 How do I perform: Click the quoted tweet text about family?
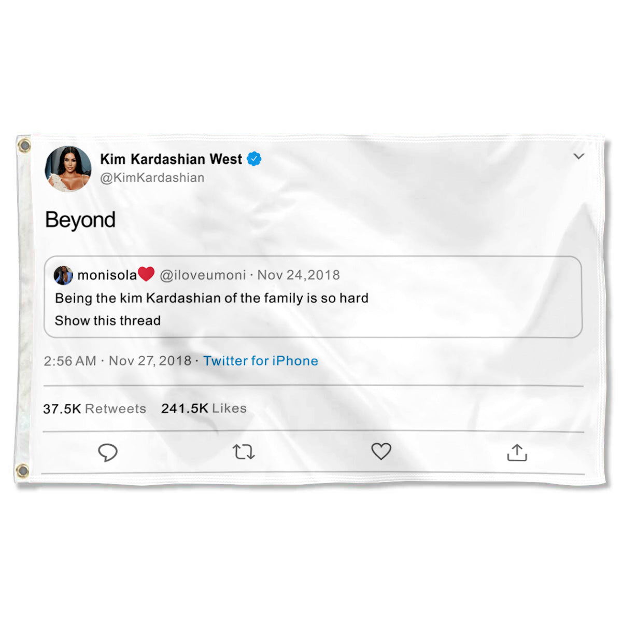pos(211,298)
